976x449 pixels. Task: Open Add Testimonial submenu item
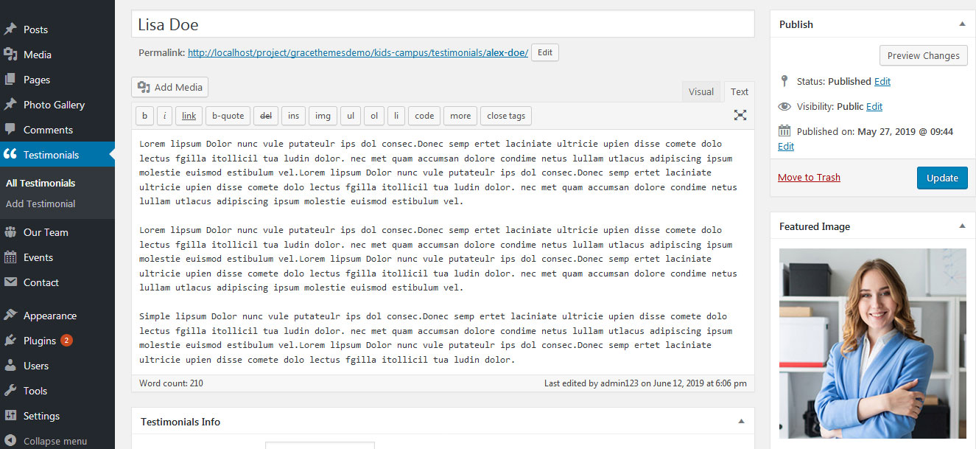click(41, 203)
